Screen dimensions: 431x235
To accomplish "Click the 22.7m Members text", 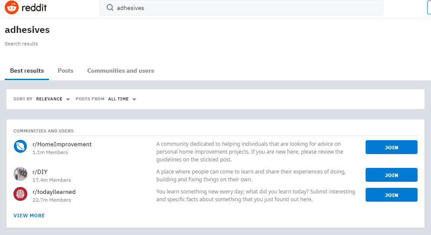I will click(52, 200).
